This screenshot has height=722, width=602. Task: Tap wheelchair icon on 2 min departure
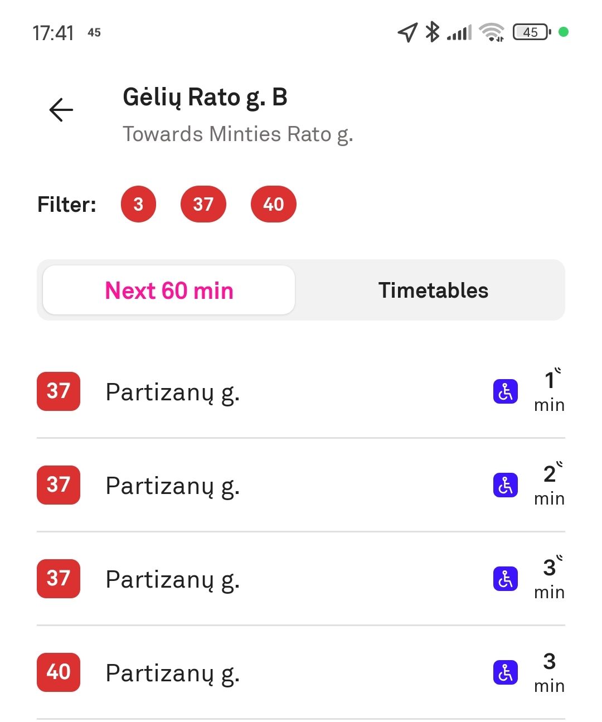(506, 485)
